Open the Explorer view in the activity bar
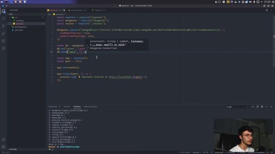 pyautogui.click(x=3, y=11)
